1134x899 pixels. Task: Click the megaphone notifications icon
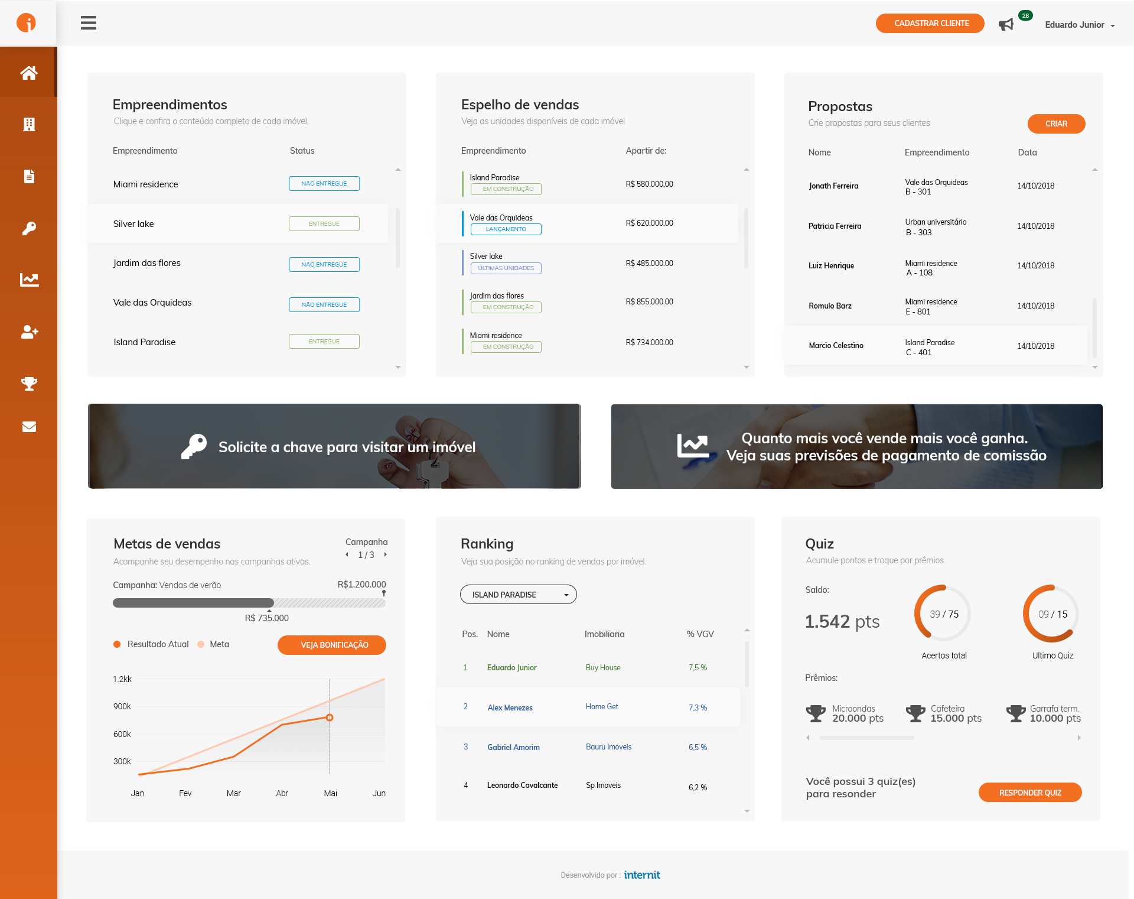point(1006,24)
